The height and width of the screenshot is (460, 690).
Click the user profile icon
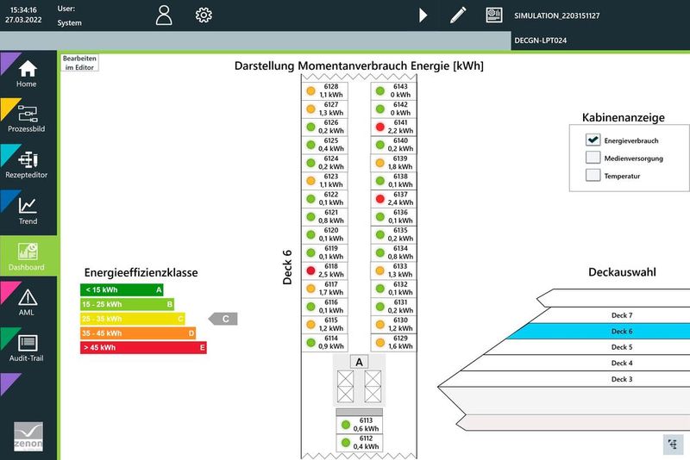tap(164, 16)
